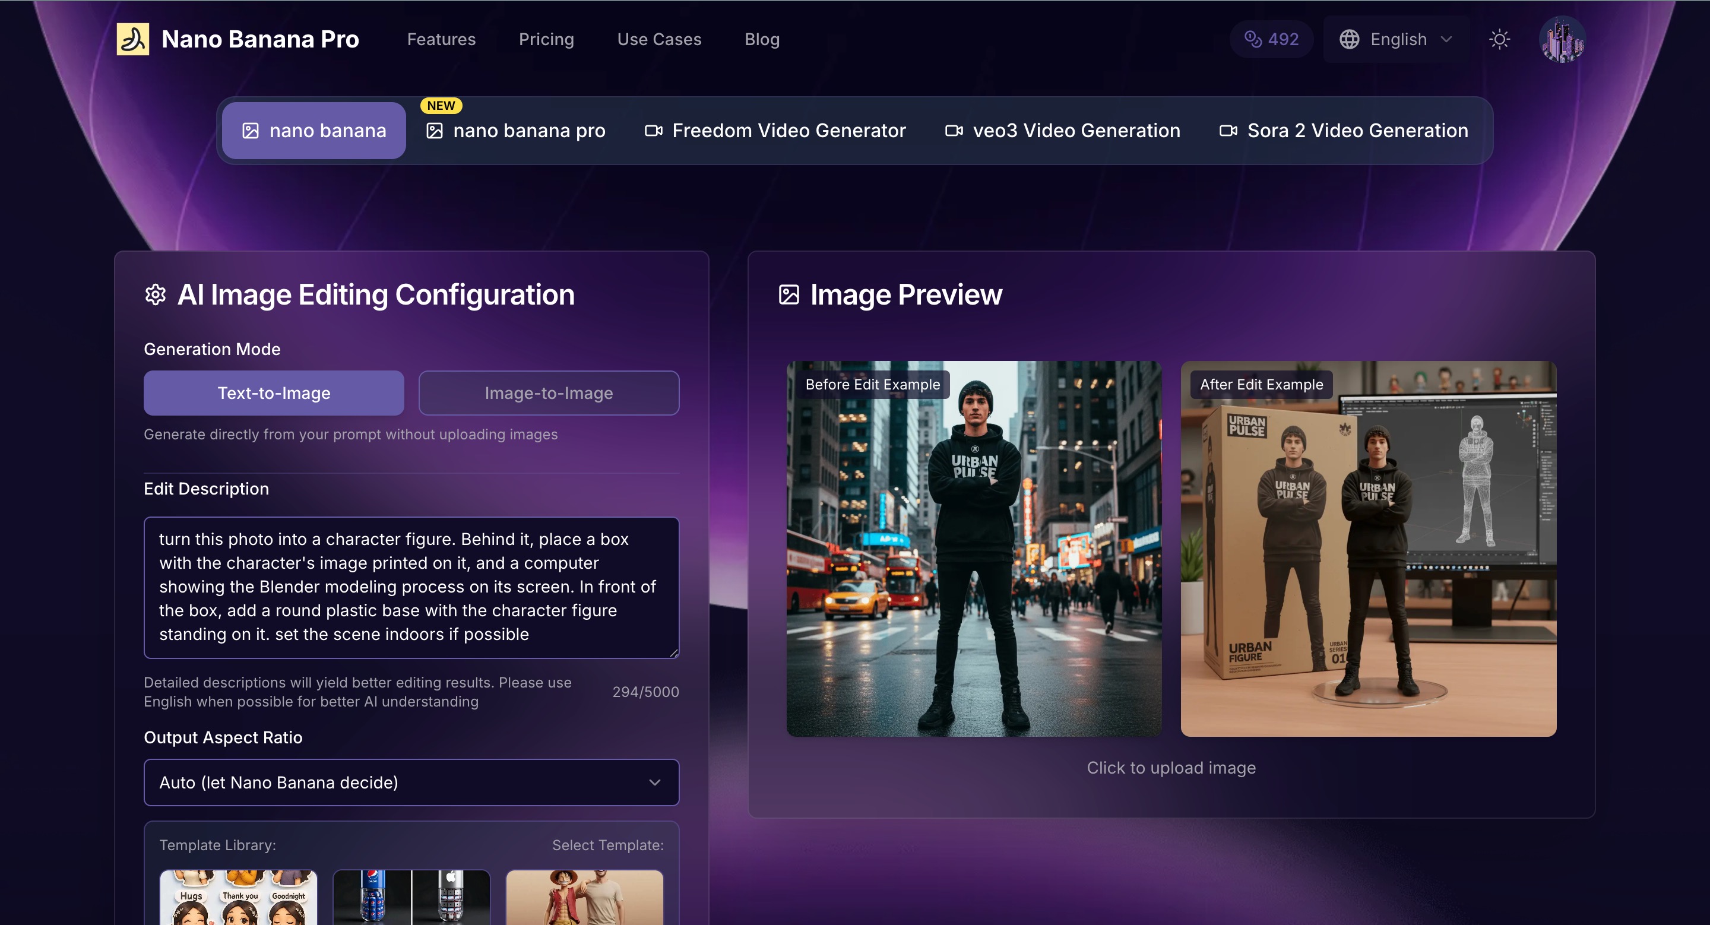The image size is (1710, 925).
Task: Click the credits coin icon showing 492
Action: tap(1253, 39)
